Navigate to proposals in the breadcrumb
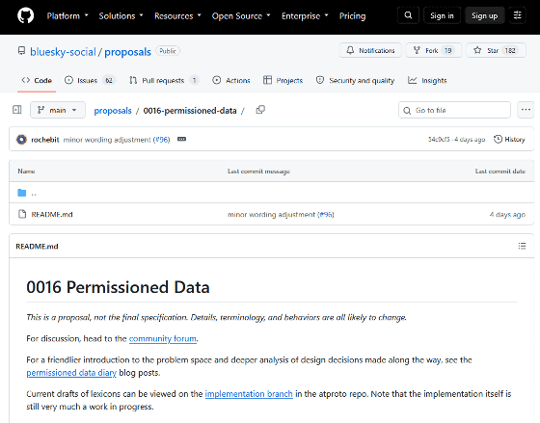Viewport: 540px width, 423px height. click(113, 110)
